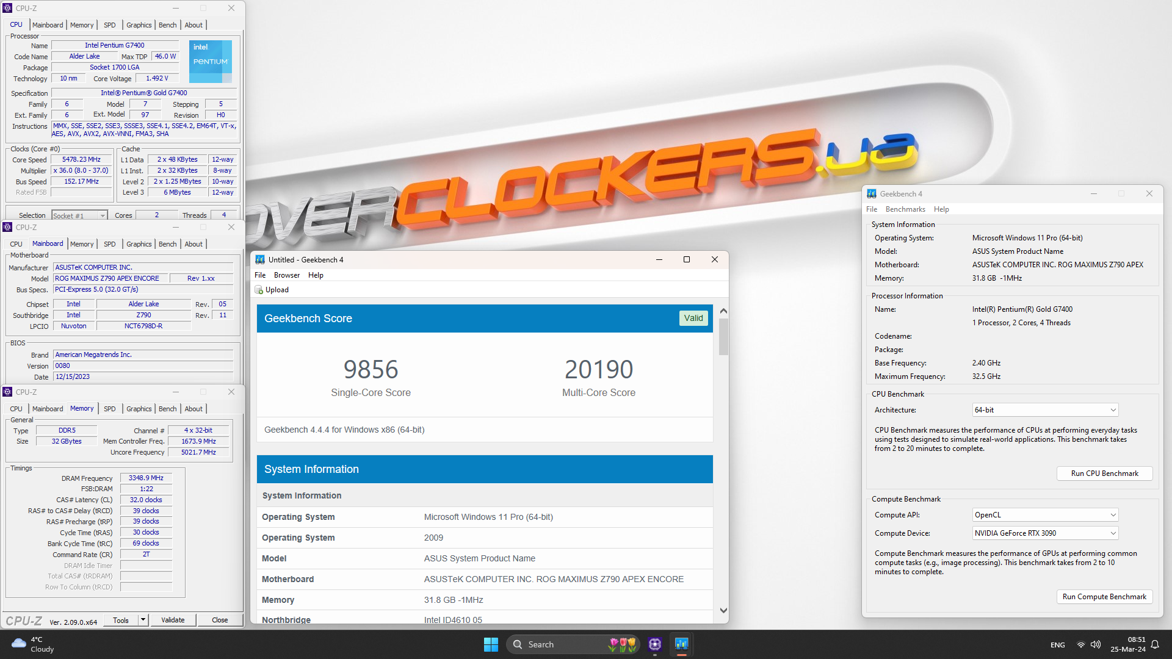Open the Compute Device RTX 3090 dropdown

pos(1045,533)
